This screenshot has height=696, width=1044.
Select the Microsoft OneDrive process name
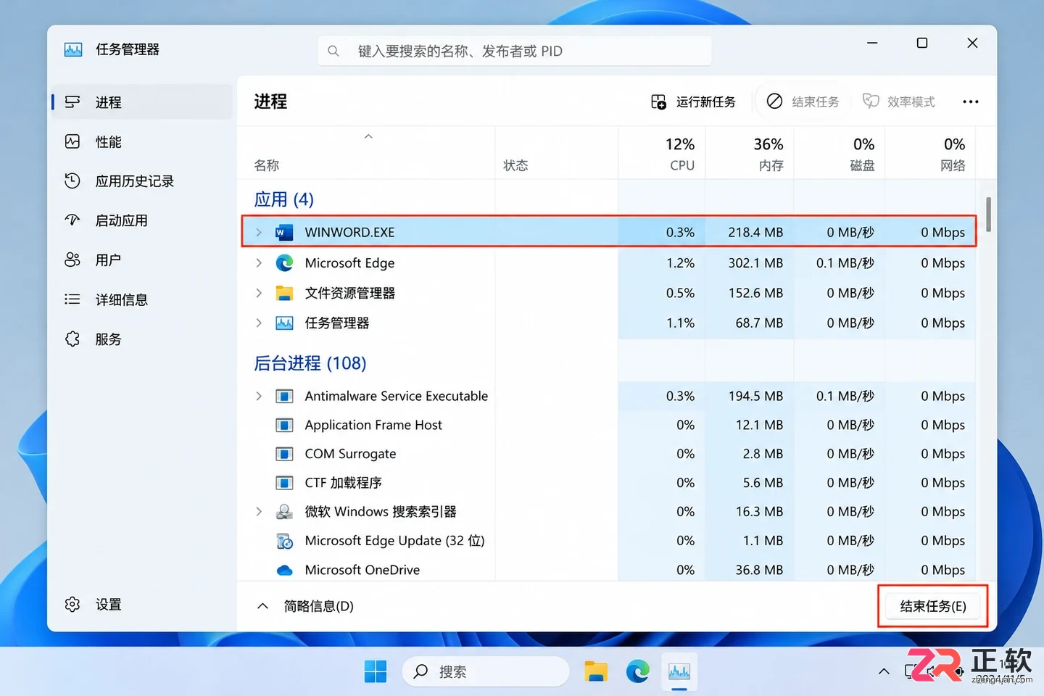click(x=362, y=570)
